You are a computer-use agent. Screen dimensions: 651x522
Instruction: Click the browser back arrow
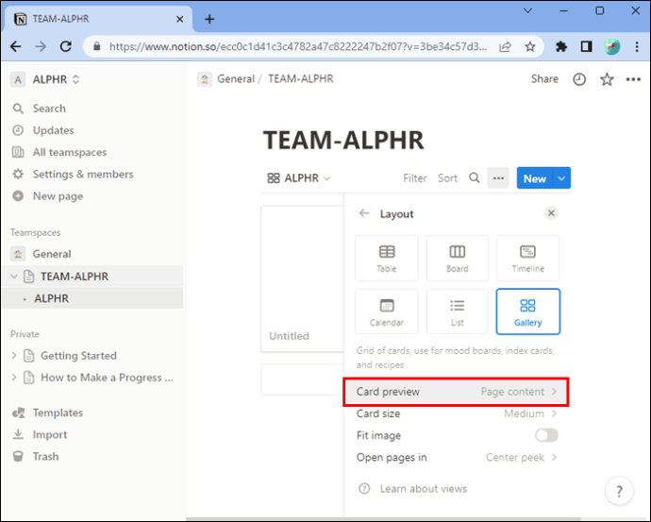16,46
